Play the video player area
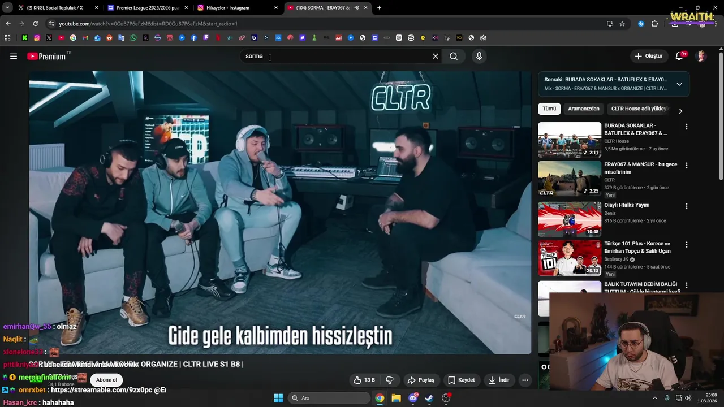724x407 pixels. 280,212
